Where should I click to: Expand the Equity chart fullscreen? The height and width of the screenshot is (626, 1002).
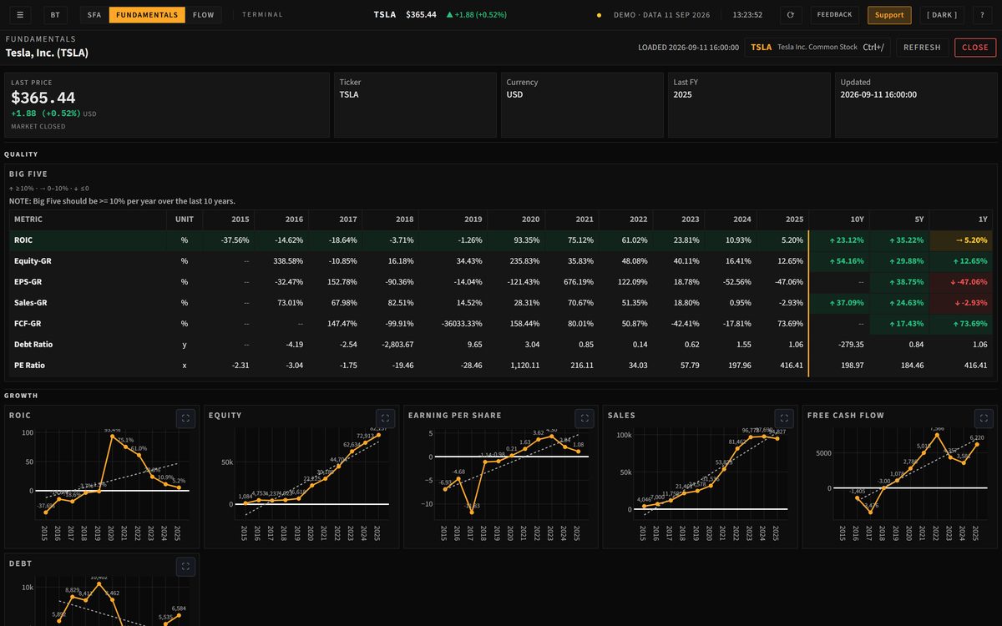coord(385,418)
